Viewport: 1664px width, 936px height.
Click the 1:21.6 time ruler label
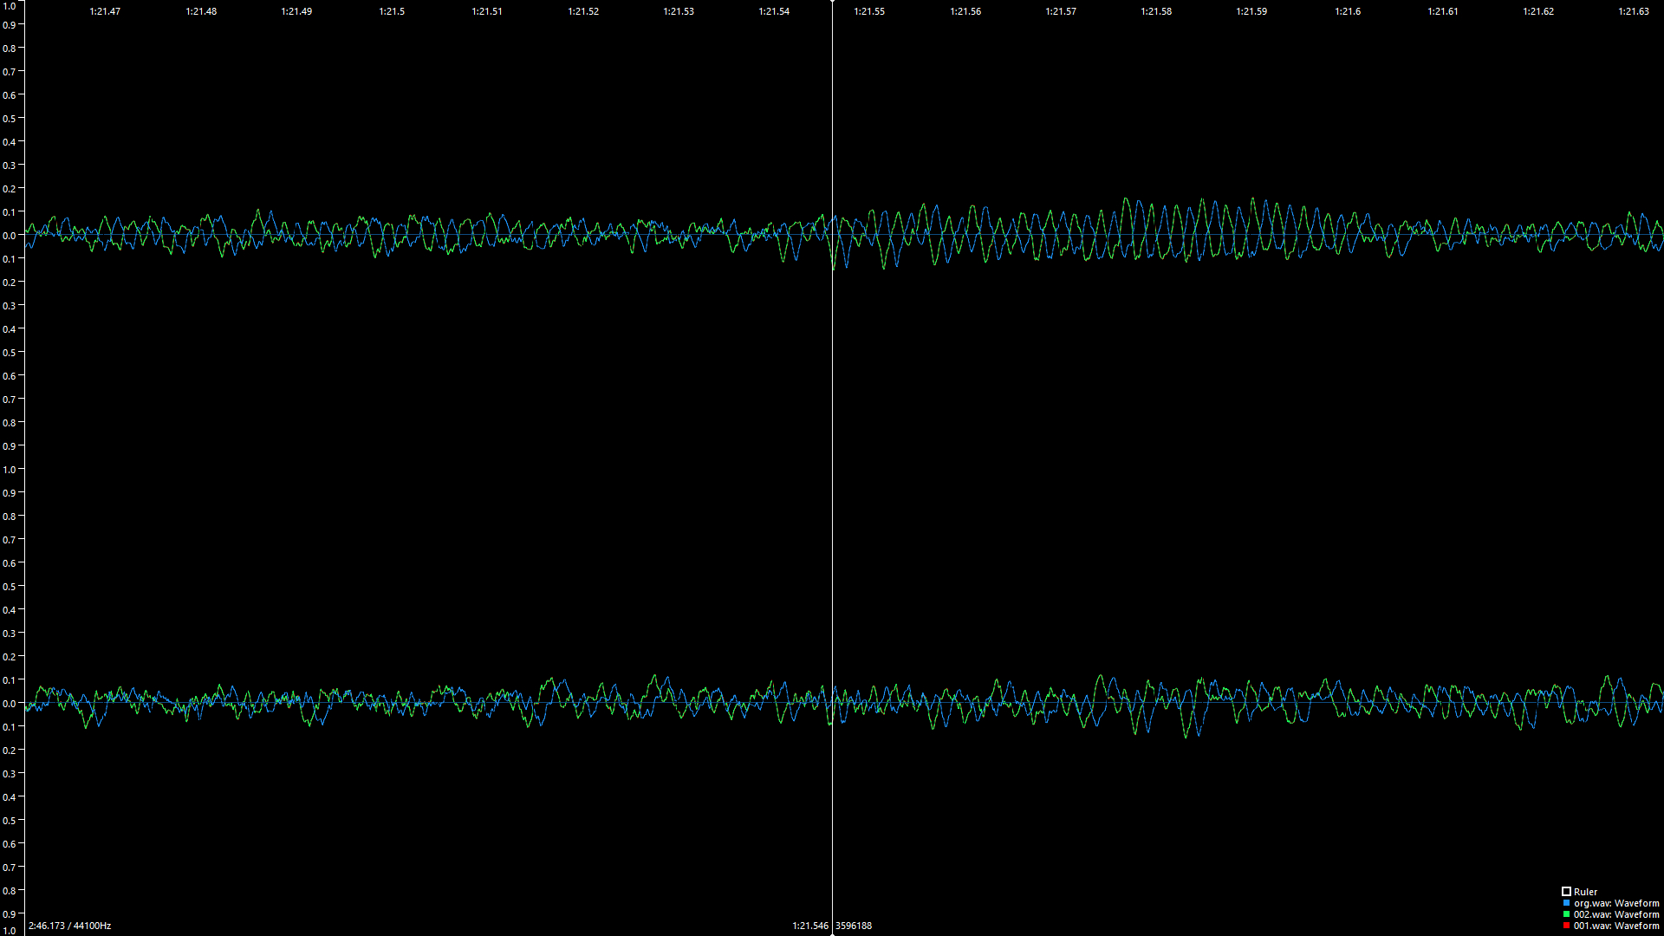point(1348,11)
